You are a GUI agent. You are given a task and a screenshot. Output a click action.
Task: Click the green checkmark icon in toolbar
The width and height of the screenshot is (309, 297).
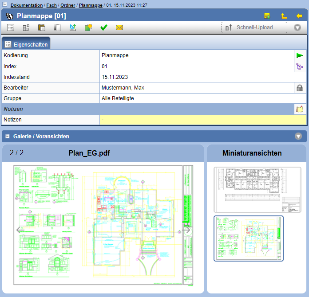[104, 27]
